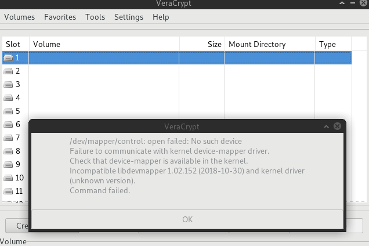Close the VeraCrypt error dialog
The height and width of the screenshot is (246, 369).
coord(337,126)
